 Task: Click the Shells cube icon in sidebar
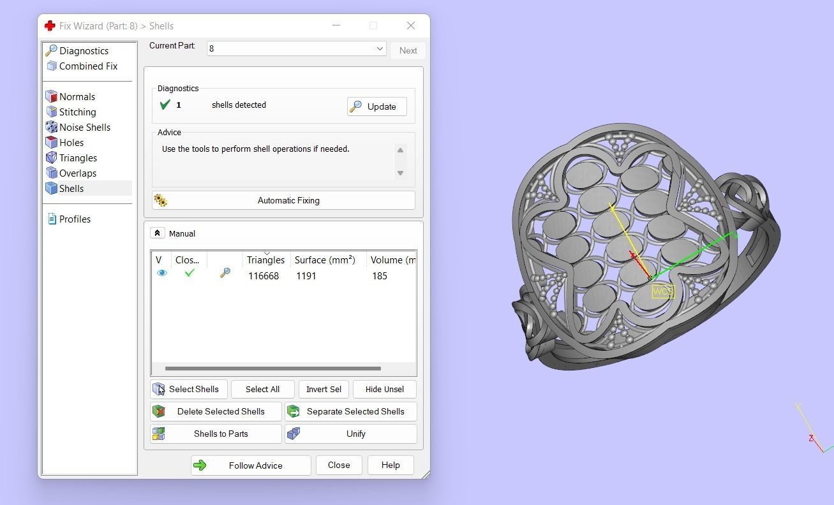coord(52,189)
